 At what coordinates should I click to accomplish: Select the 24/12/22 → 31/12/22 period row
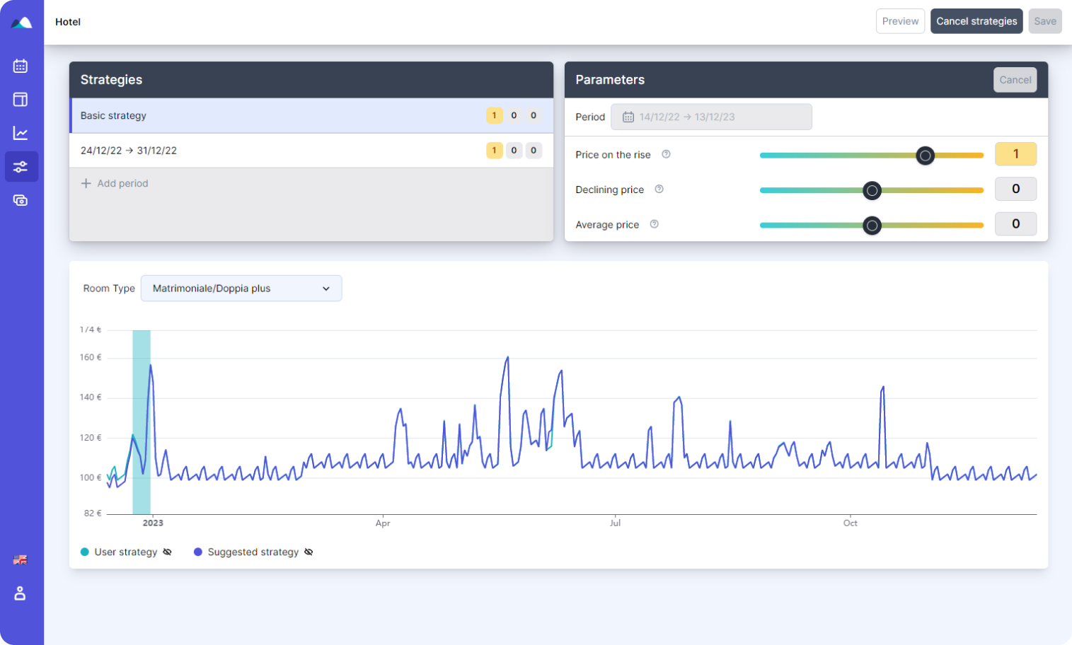pos(269,151)
